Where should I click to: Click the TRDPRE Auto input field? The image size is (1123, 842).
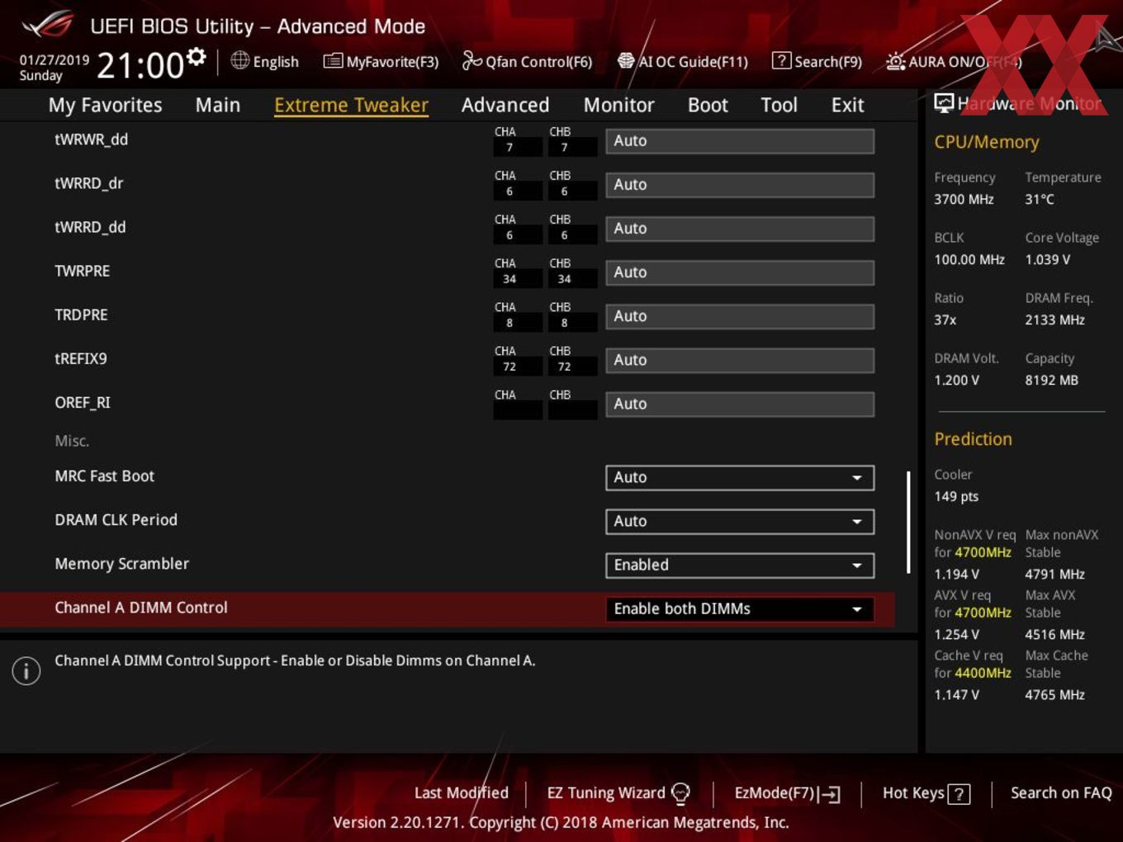tap(740, 315)
